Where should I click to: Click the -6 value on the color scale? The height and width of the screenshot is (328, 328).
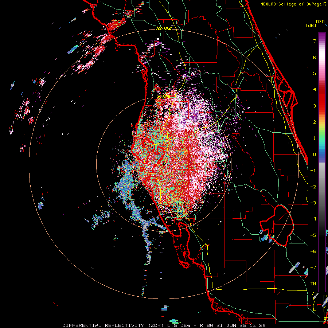[313, 251]
